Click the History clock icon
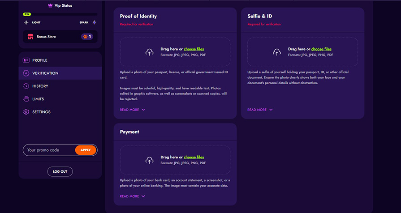Screen dimensions: 401x213 click(x=26, y=86)
